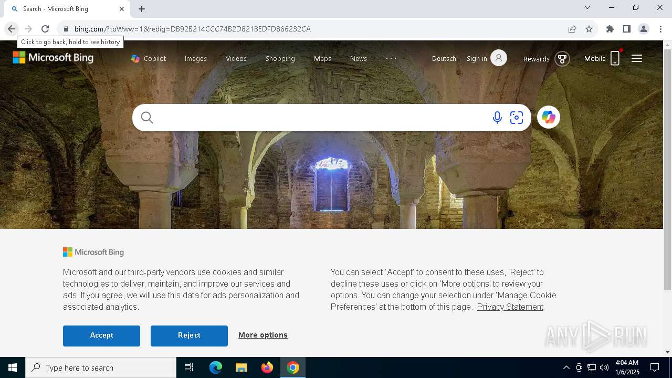Start voice search with microphone icon
The height and width of the screenshot is (378, 672).
coord(497,118)
